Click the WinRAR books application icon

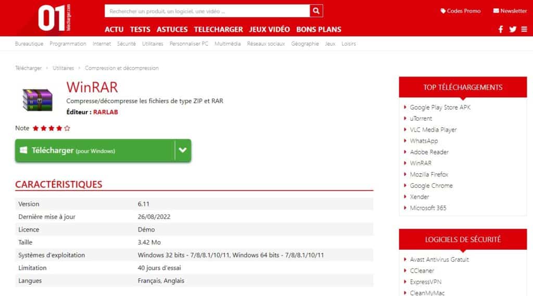coord(38,99)
